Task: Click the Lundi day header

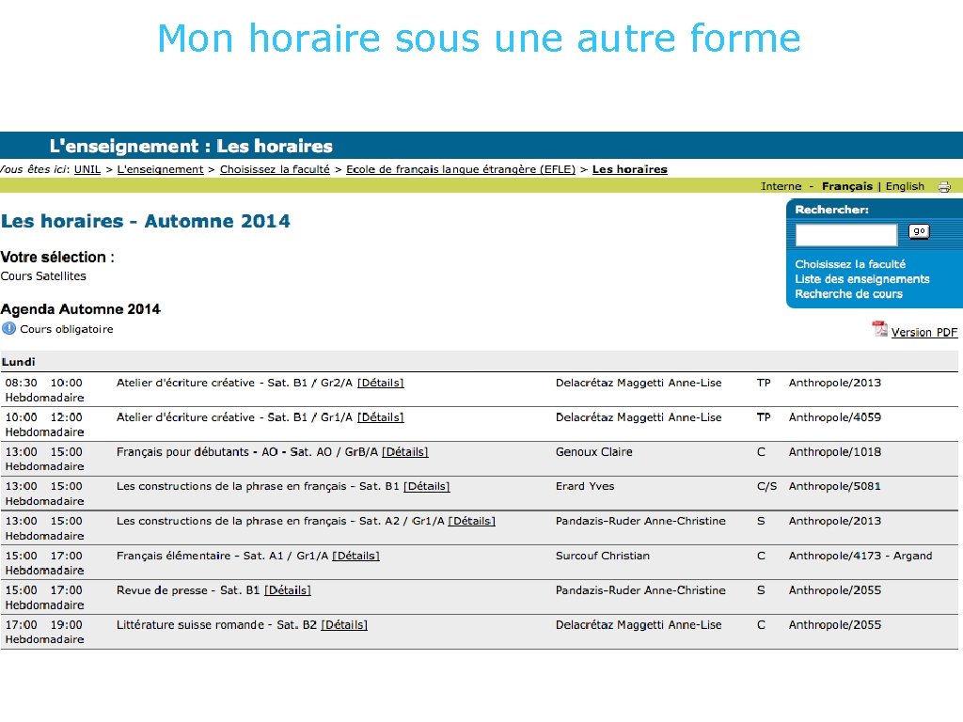Action: coord(19,362)
